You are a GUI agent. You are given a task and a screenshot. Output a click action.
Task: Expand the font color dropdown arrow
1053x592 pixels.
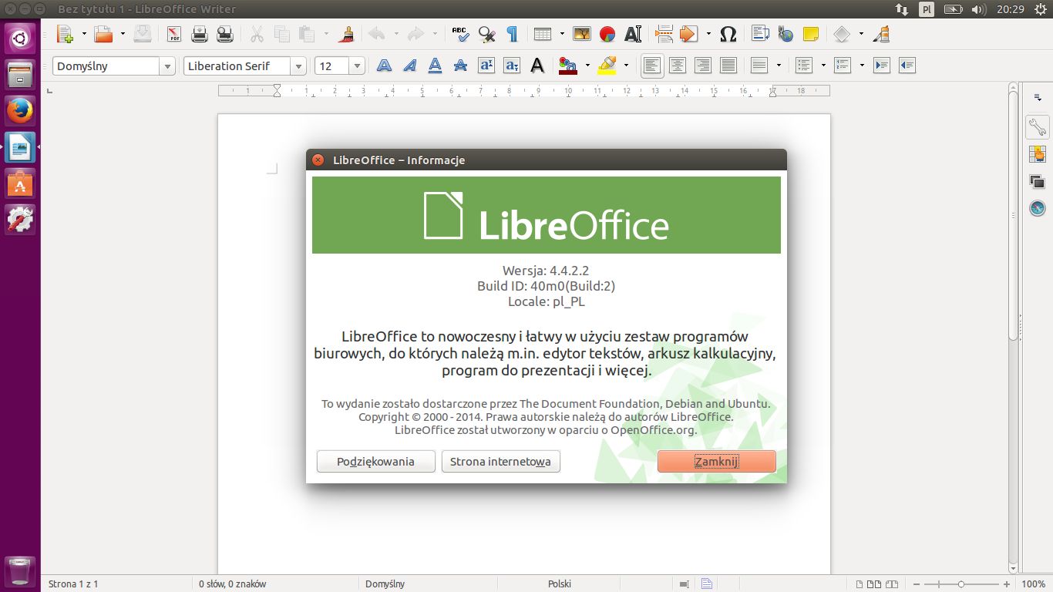587,66
